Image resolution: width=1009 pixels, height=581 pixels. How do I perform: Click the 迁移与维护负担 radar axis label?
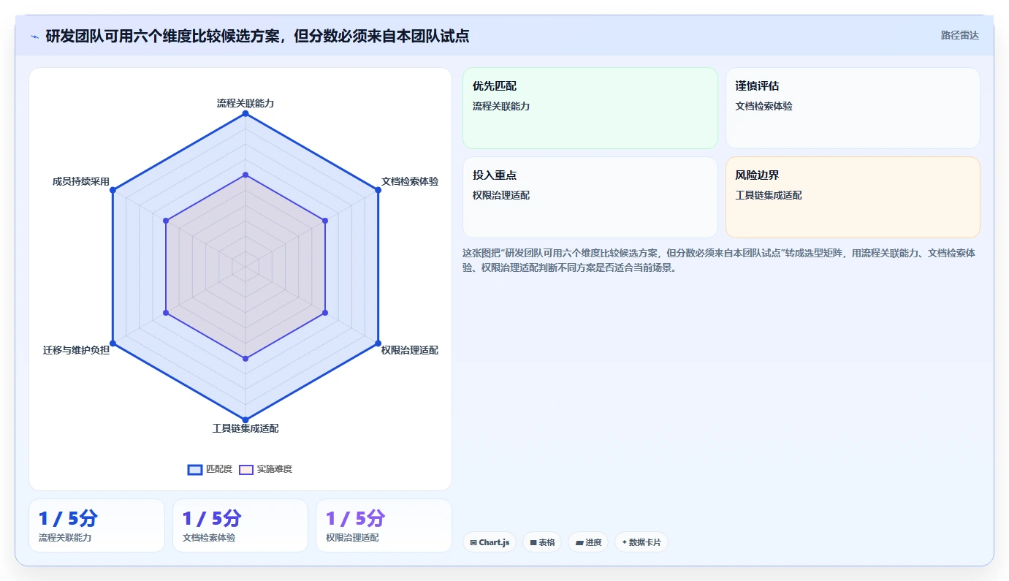76,350
